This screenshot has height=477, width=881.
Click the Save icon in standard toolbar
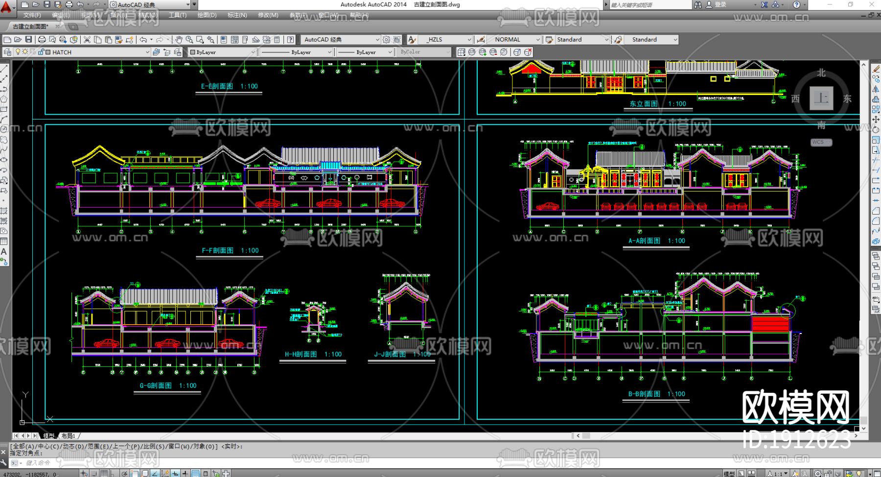point(28,40)
